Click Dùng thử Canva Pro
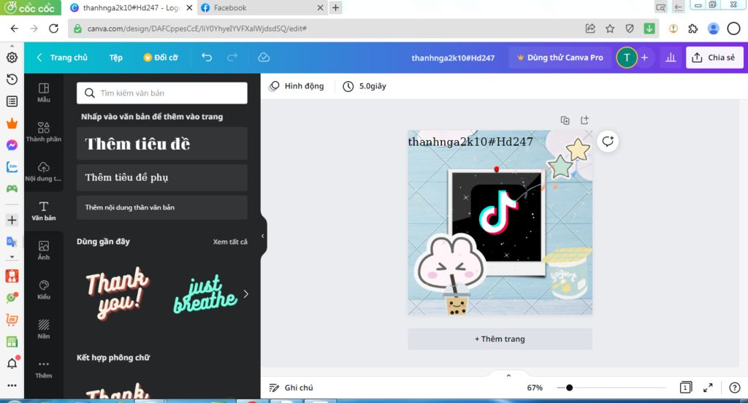This screenshot has height=403, width=748. point(560,57)
